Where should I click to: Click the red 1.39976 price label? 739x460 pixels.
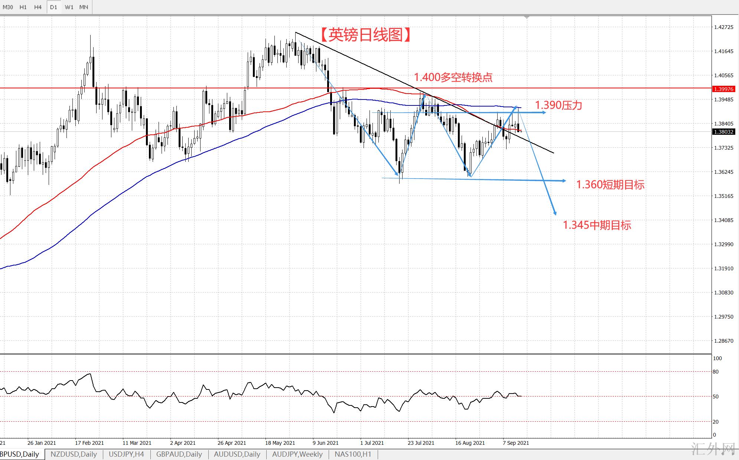723,89
